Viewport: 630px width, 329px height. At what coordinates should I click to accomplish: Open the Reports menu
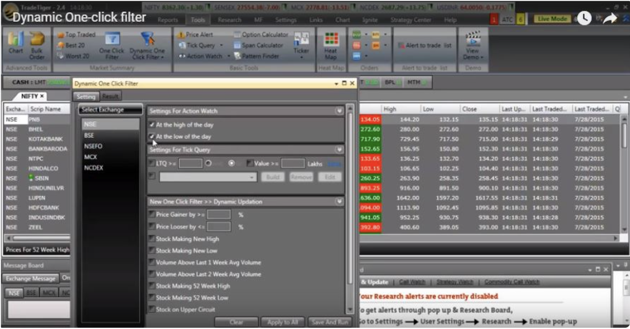point(167,20)
